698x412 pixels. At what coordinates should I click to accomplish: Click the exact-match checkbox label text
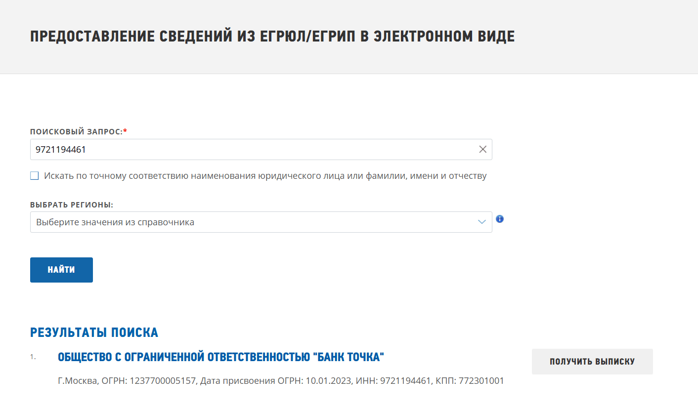pos(265,176)
